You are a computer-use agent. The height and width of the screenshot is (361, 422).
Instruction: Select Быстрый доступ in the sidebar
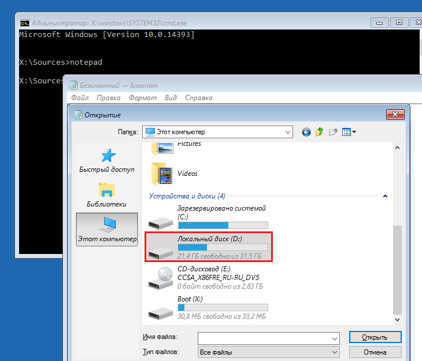click(107, 161)
